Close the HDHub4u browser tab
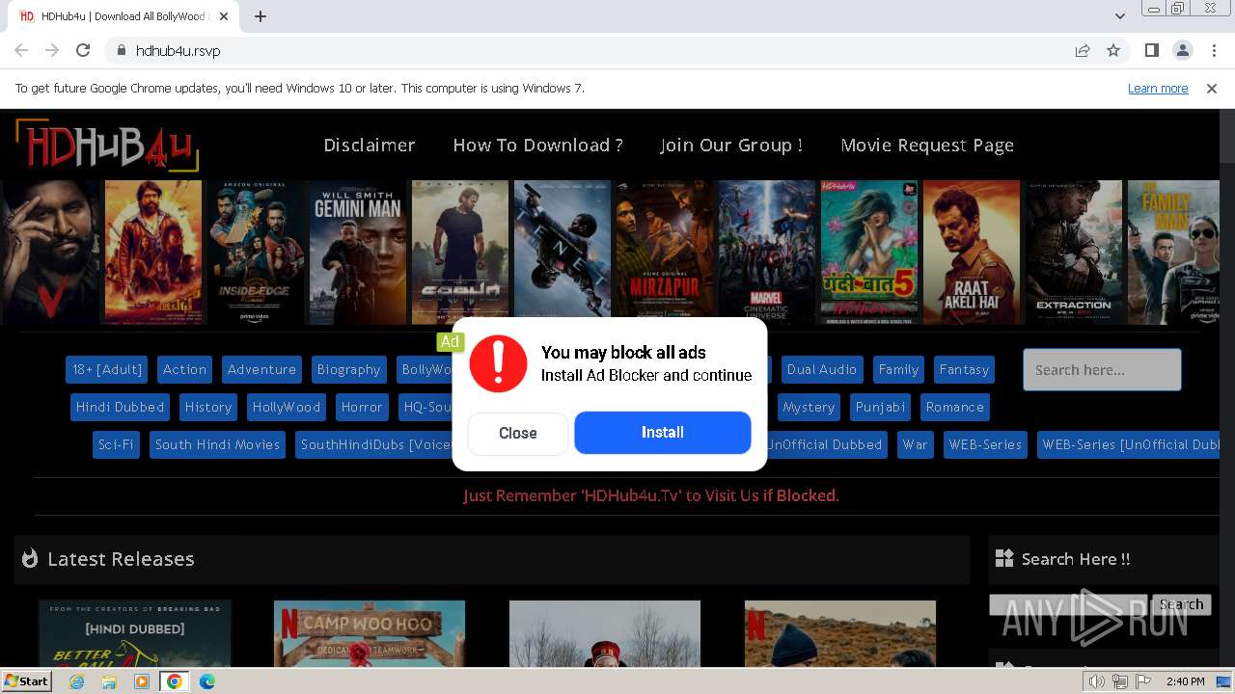This screenshot has height=694, width=1235. click(x=224, y=16)
